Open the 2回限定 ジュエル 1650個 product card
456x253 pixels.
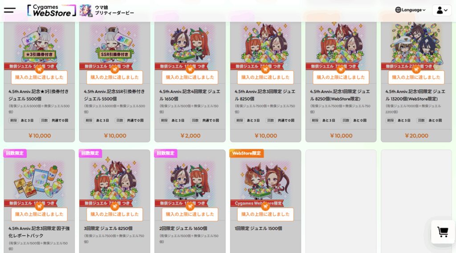[x=190, y=201]
